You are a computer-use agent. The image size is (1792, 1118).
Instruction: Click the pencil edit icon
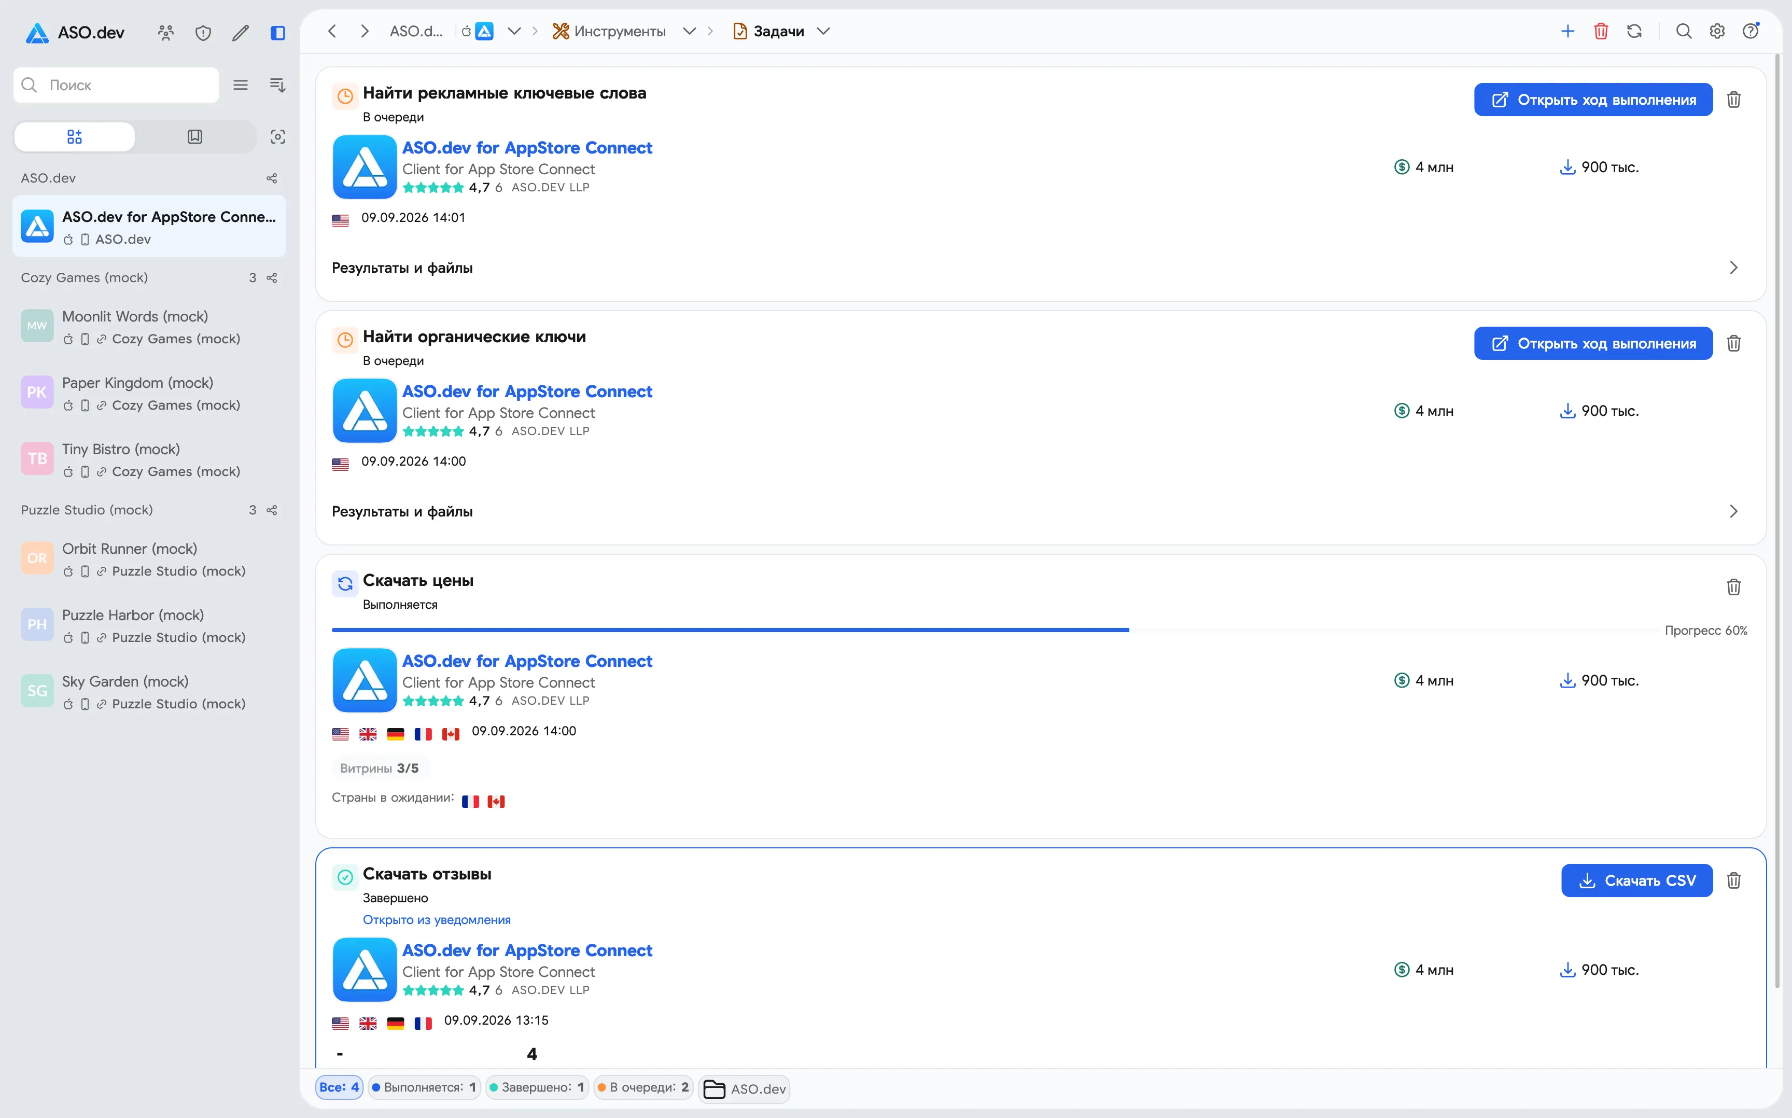tap(240, 33)
